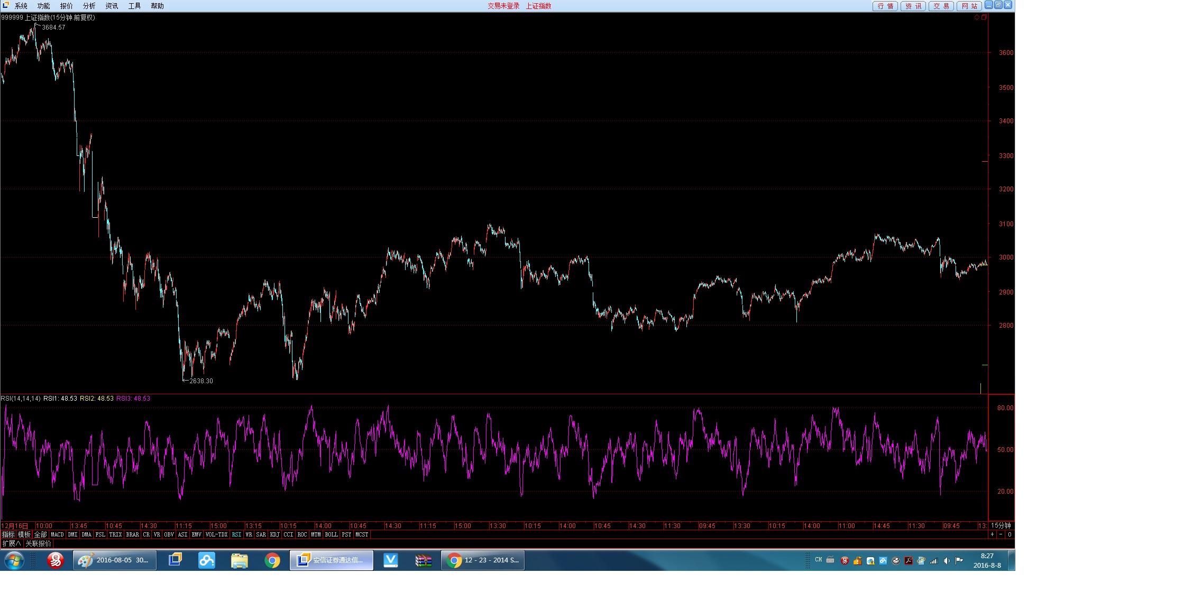Switch to the VOL-TDX indicator
The width and height of the screenshot is (1193, 601).
click(217, 535)
